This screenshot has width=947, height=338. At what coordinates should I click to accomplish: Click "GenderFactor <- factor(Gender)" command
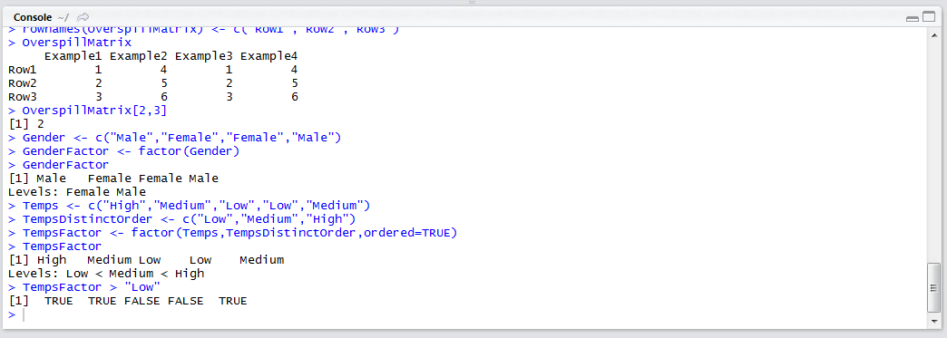(123, 151)
